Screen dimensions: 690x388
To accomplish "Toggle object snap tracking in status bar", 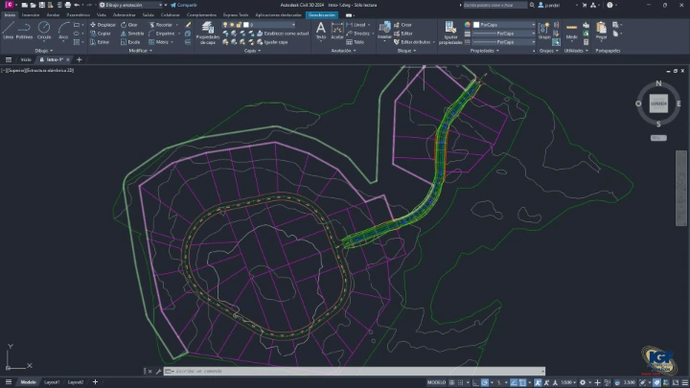I will (x=514, y=382).
